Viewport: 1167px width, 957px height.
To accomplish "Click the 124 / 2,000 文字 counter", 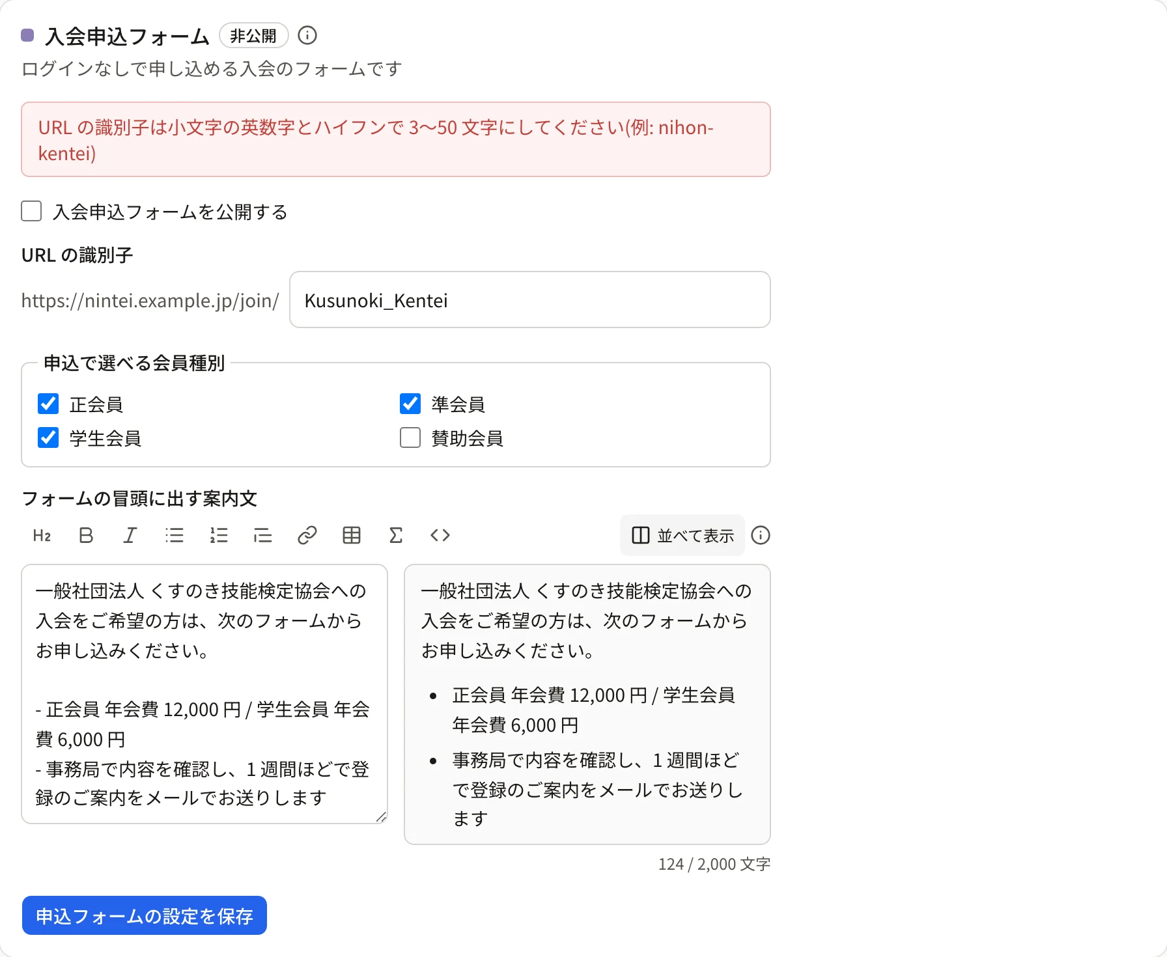I will pyautogui.click(x=714, y=864).
